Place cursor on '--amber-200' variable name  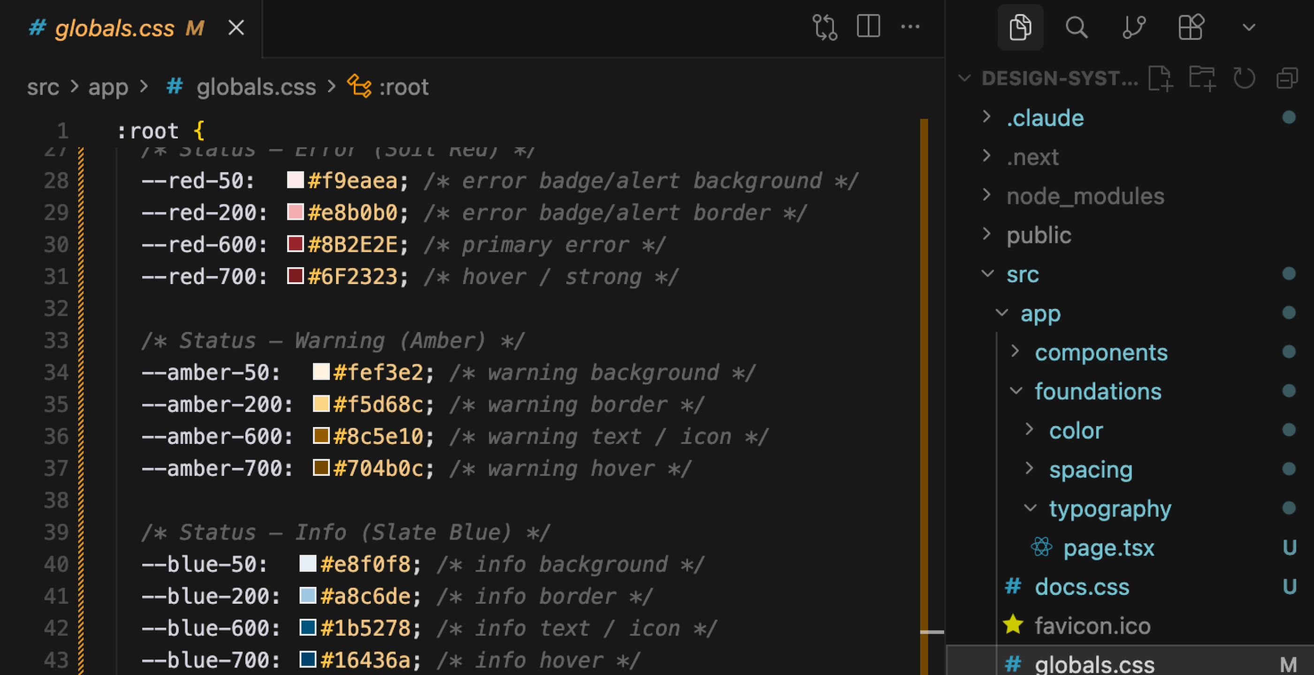click(x=211, y=405)
